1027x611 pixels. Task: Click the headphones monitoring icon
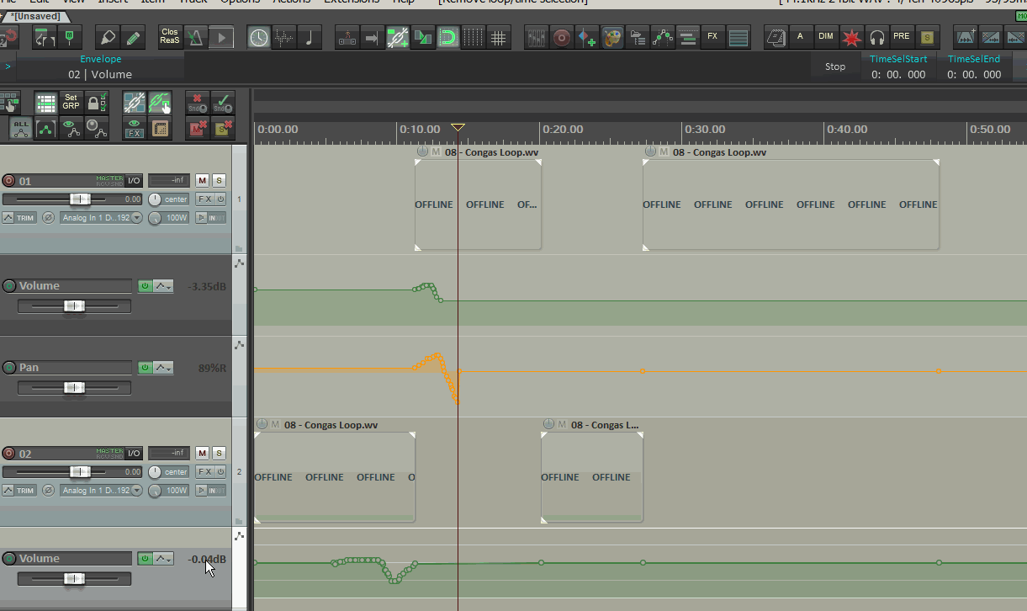tap(876, 37)
